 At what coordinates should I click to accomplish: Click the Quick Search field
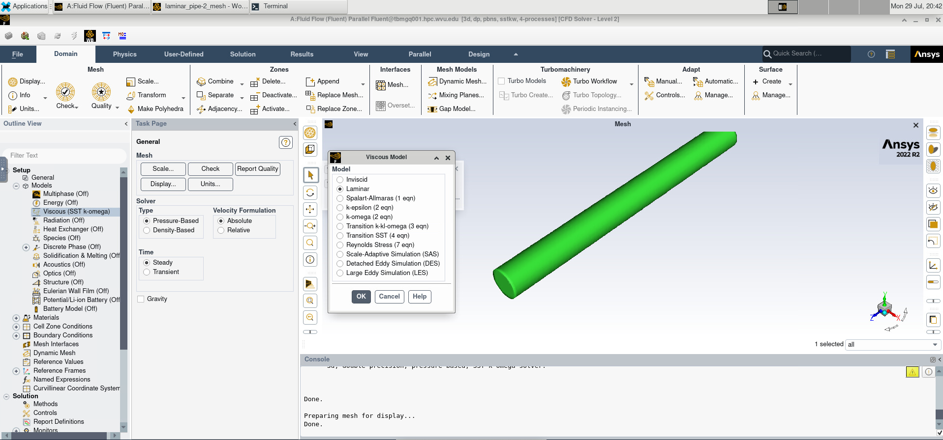807,54
